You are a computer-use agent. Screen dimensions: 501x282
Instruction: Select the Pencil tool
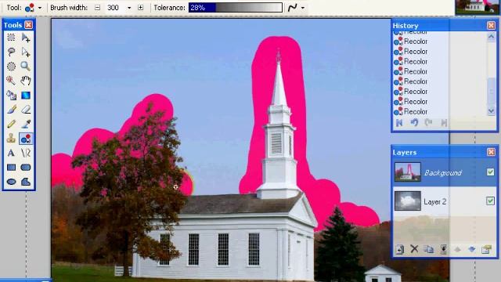(x=11, y=124)
